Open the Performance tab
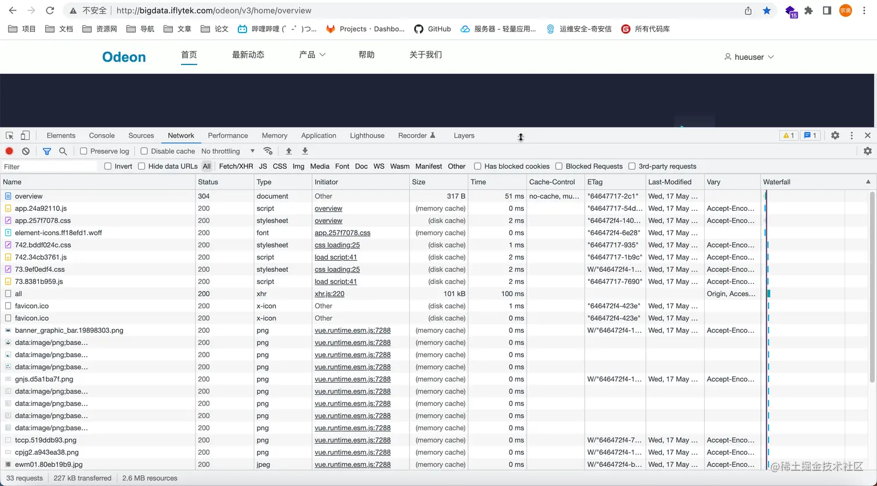The height and width of the screenshot is (486, 877). coord(228,135)
